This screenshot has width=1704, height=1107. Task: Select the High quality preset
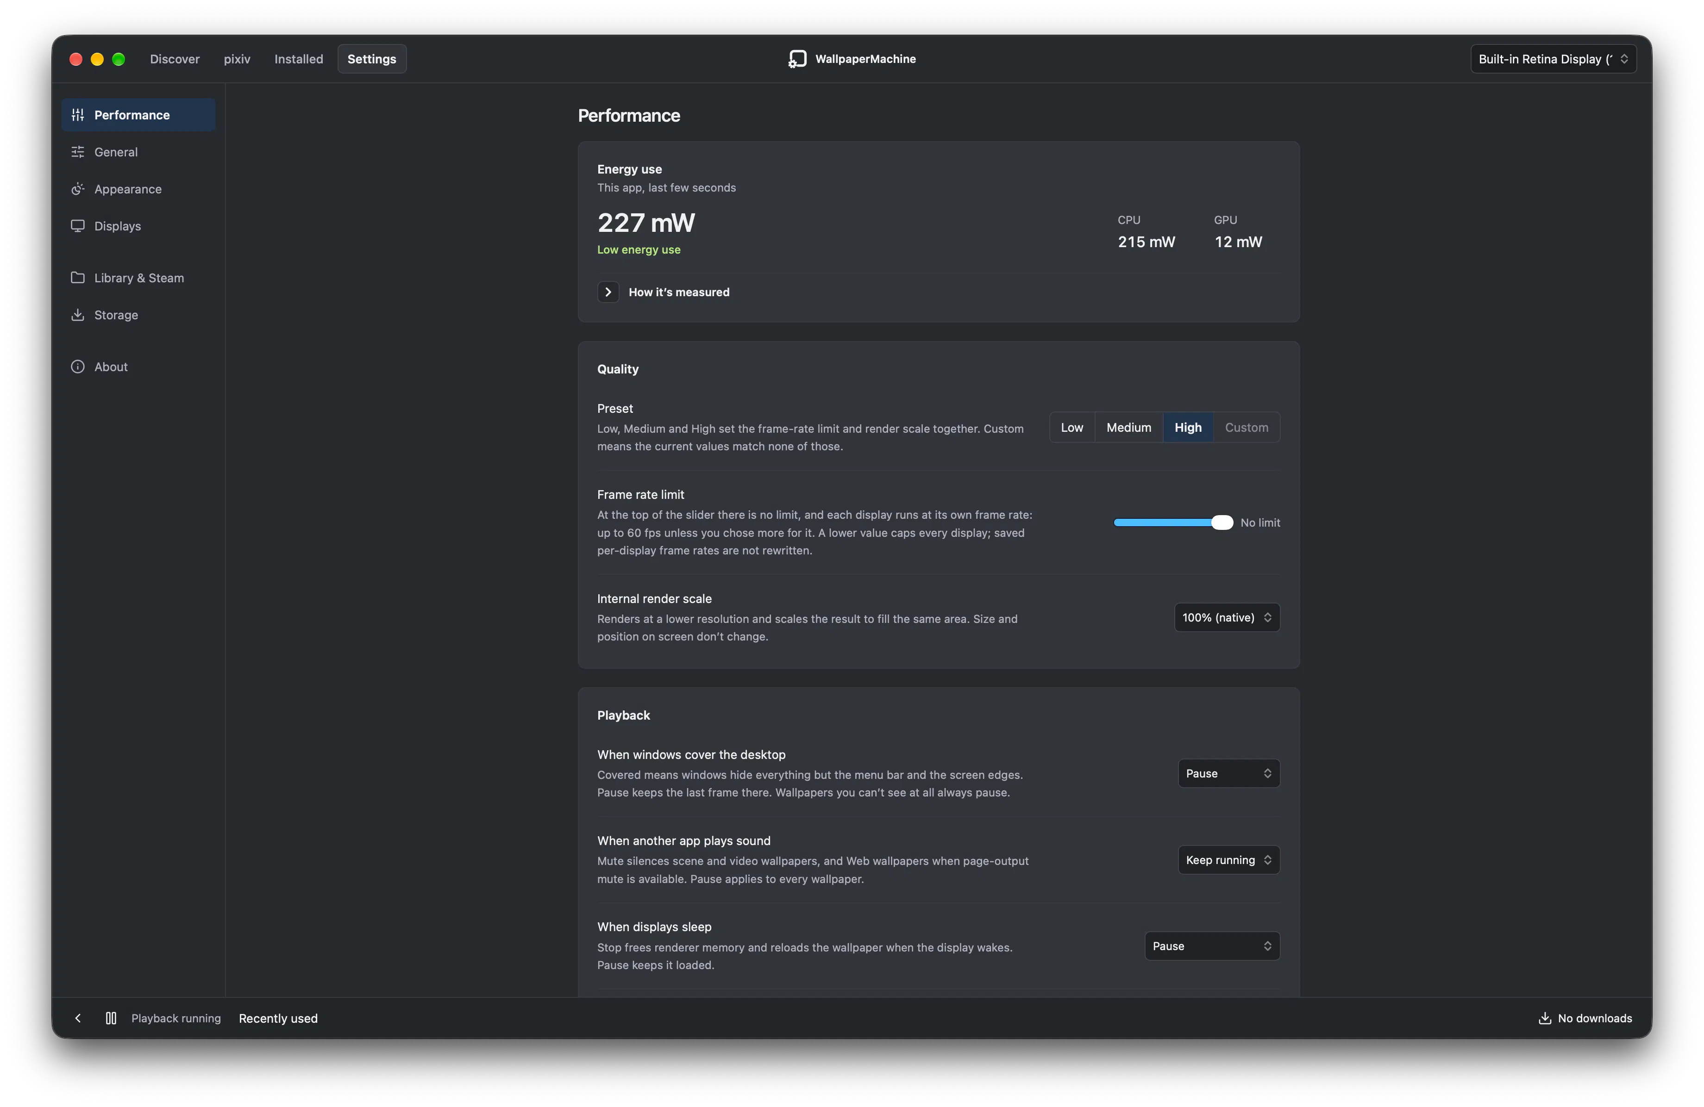coord(1188,427)
